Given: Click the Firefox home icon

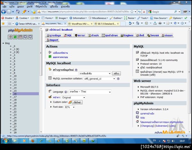Looking at the screenshot, I should click(x=18, y=12).
